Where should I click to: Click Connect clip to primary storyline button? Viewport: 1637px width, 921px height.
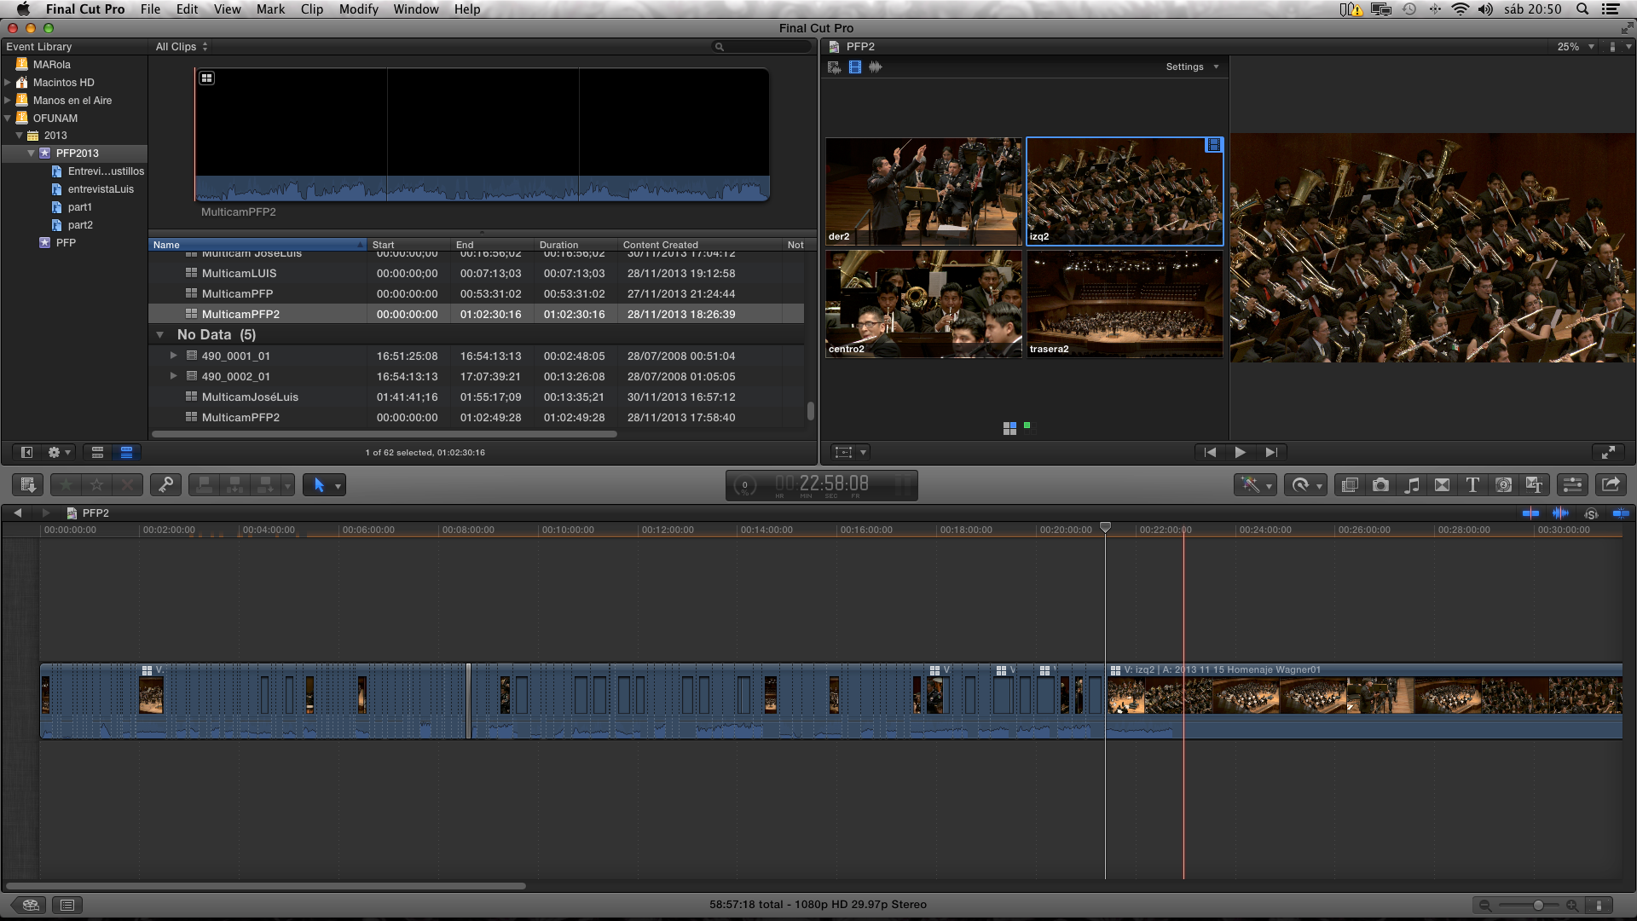(x=205, y=485)
